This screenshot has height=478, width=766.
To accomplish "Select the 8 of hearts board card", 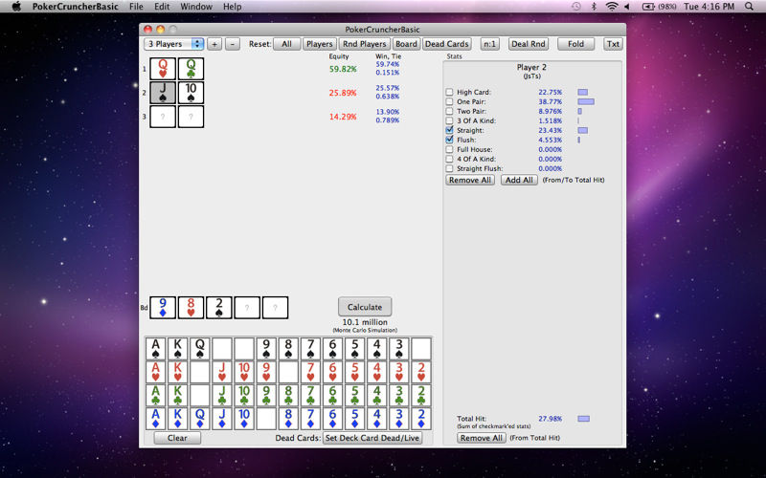I will [x=191, y=308].
